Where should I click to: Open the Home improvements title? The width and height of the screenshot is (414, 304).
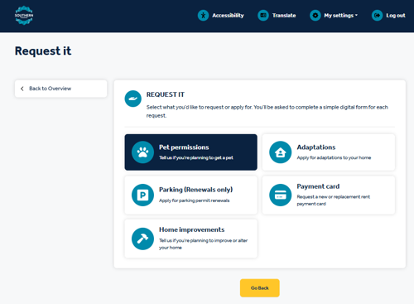coord(191,229)
